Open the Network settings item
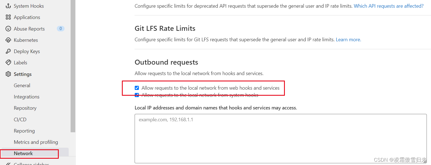The width and height of the screenshot is (431, 165). point(23,153)
